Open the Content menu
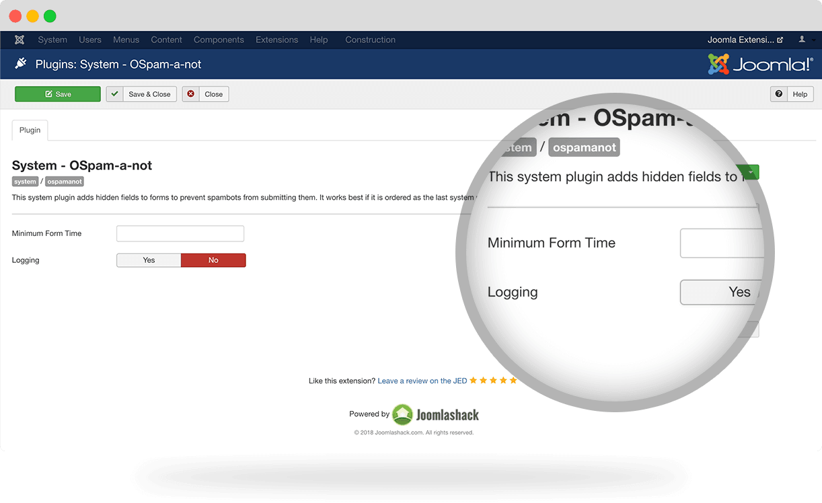822x503 pixels. [167, 40]
